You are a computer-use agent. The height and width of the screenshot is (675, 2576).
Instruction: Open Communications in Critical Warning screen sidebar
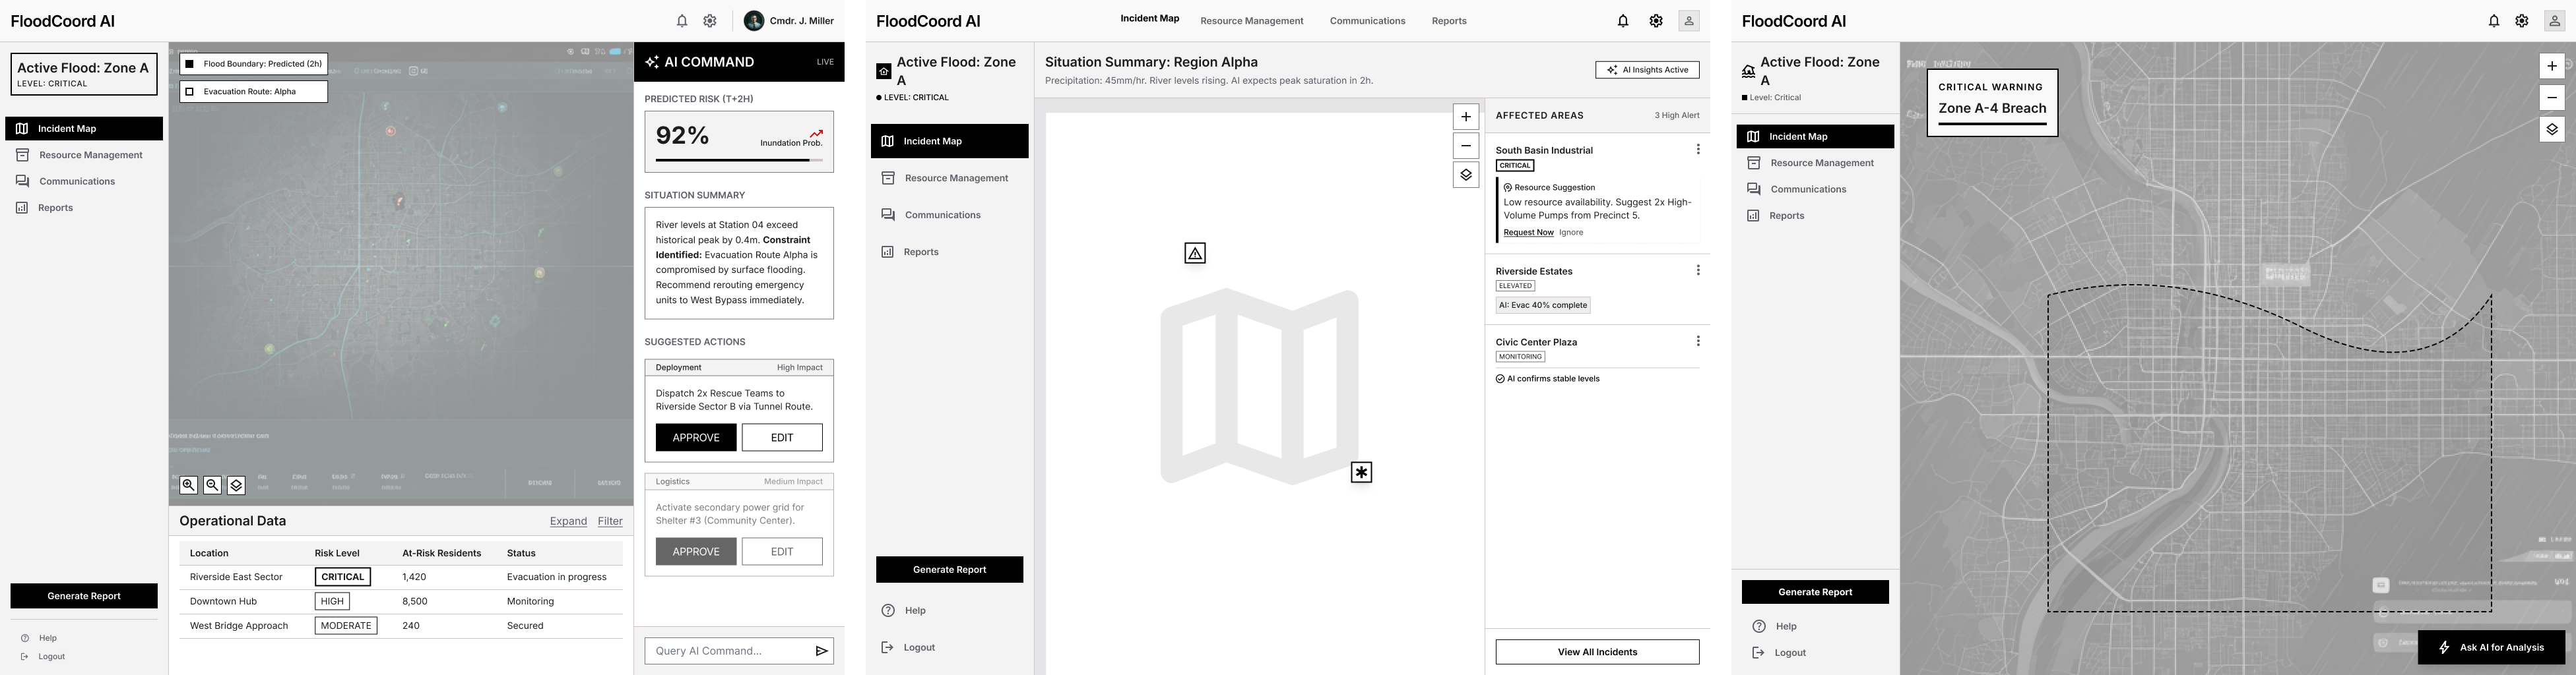coord(1815,189)
